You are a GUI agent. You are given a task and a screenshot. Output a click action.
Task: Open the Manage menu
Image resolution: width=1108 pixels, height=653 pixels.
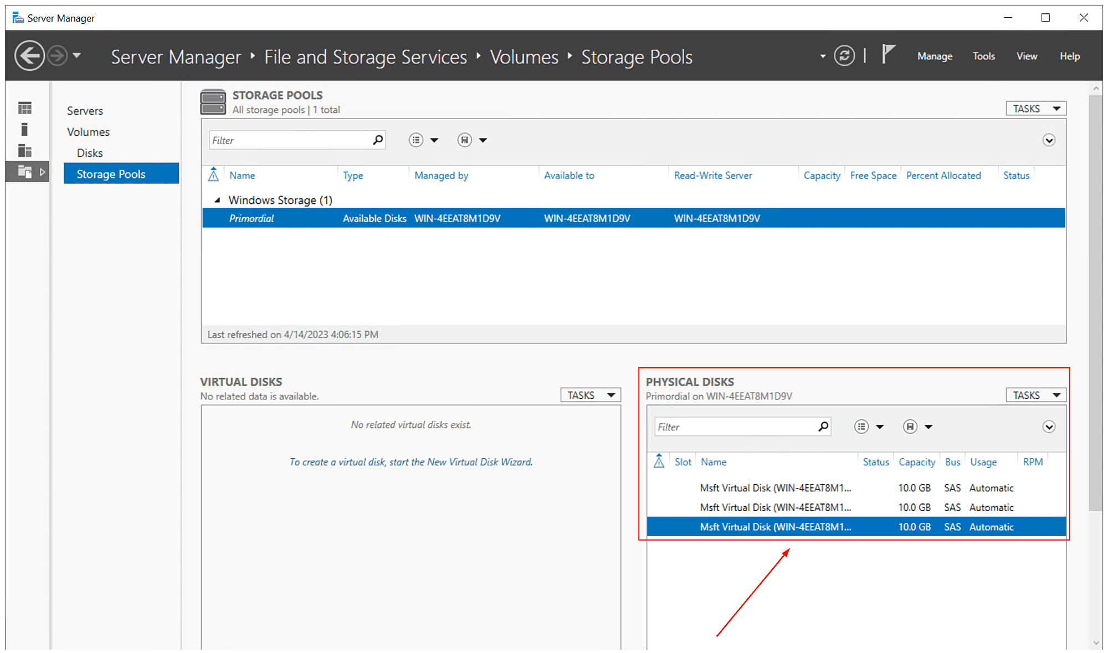tap(935, 56)
